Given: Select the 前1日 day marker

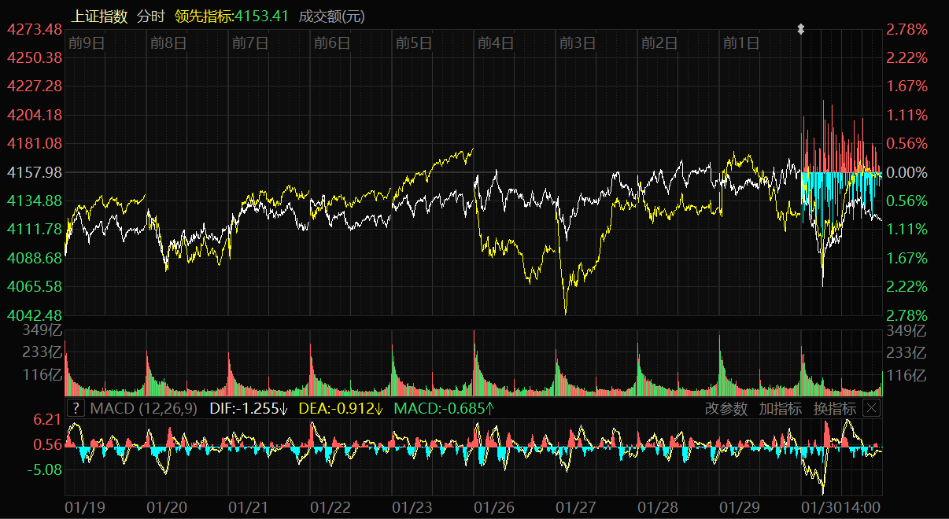Looking at the screenshot, I should click(x=741, y=42).
